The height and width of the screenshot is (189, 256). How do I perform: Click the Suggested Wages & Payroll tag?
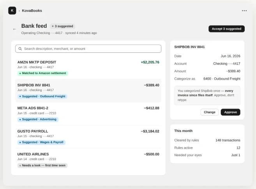[41, 142]
